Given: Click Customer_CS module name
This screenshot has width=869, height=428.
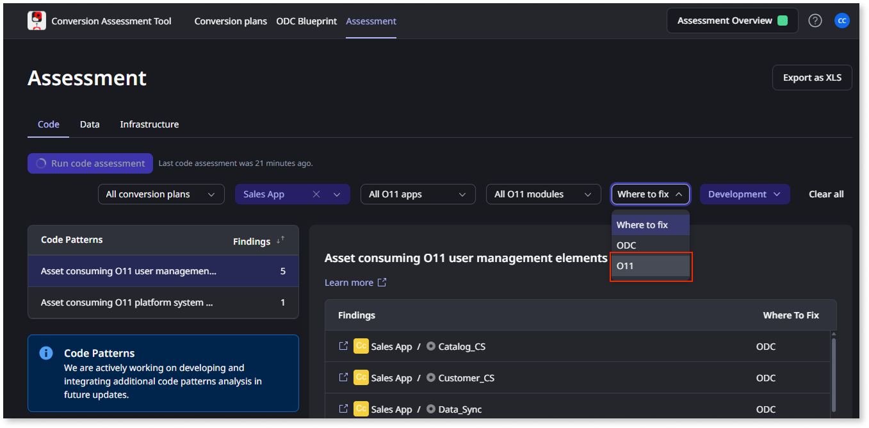Looking at the screenshot, I should point(466,378).
